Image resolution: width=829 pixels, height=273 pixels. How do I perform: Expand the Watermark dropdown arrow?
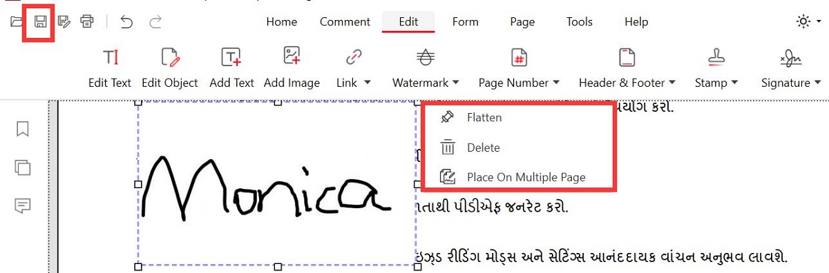tap(456, 83)
